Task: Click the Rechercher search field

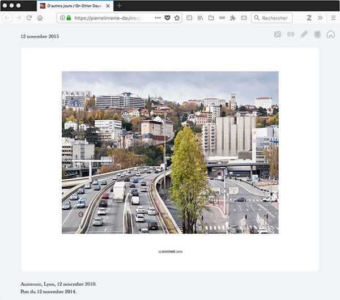Action: 274,18
